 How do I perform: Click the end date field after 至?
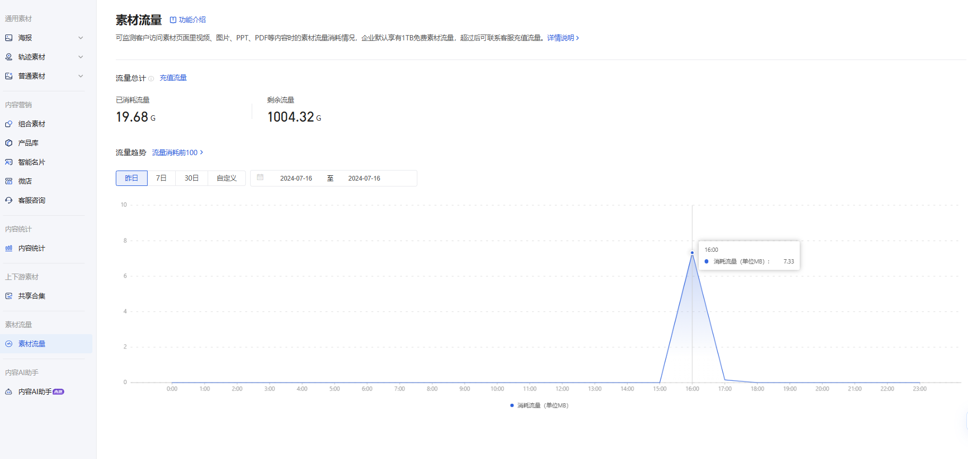[x=364, y=178]
